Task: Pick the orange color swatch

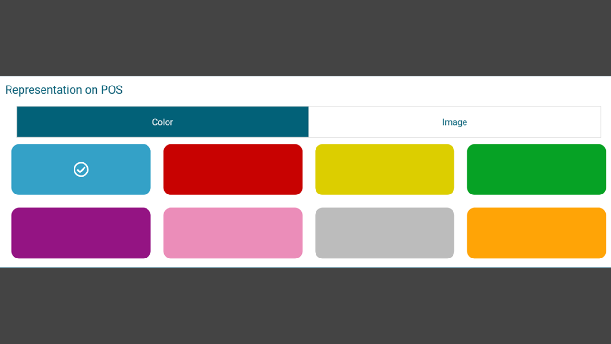Action: click(x=537, y=233)
